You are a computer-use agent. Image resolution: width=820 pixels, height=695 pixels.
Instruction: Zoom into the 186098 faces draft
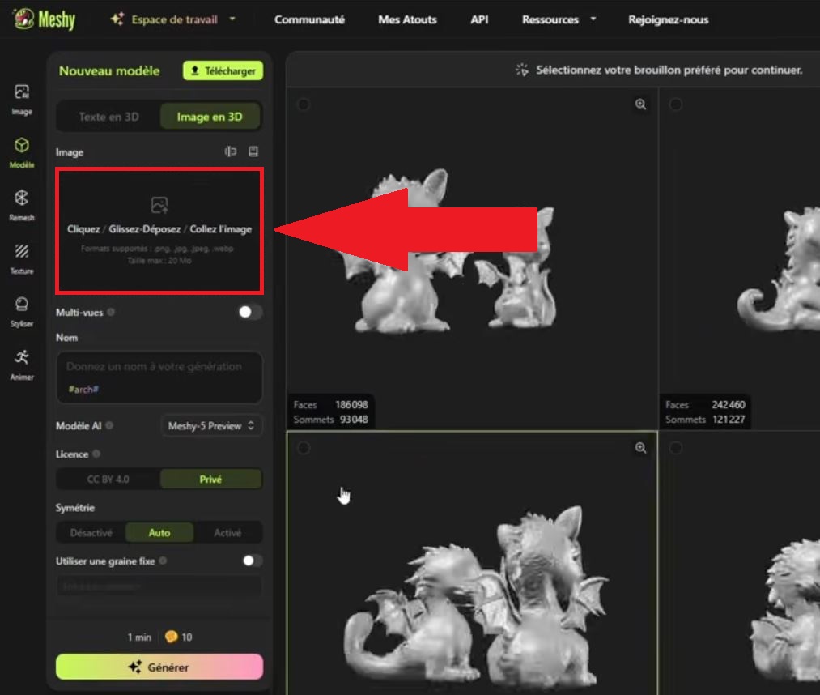(640, 104)
